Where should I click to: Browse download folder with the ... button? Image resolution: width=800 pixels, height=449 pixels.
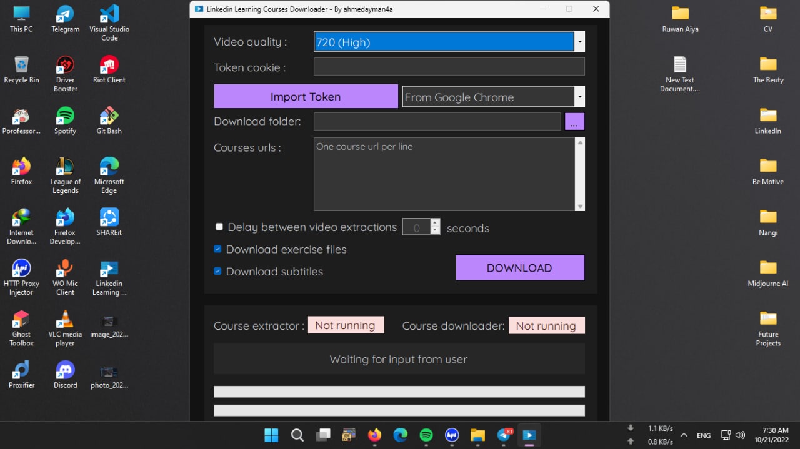574,121
